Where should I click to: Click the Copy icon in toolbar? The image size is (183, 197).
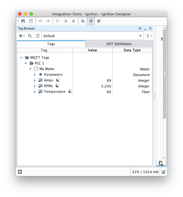point(66,21)
